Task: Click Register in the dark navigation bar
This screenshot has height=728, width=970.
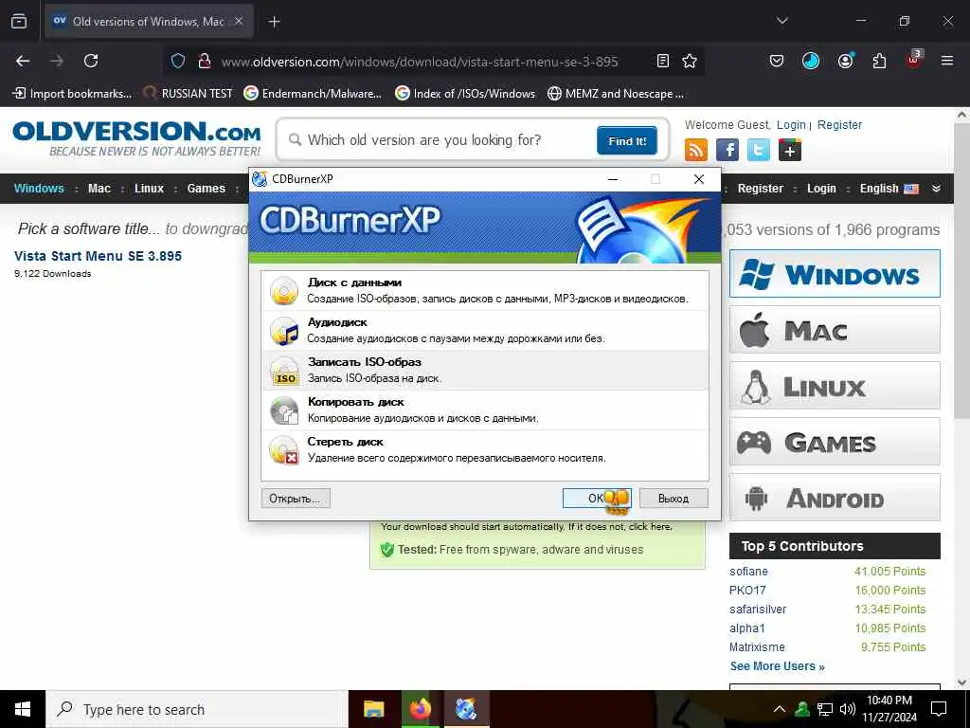Action: [761, 189]
